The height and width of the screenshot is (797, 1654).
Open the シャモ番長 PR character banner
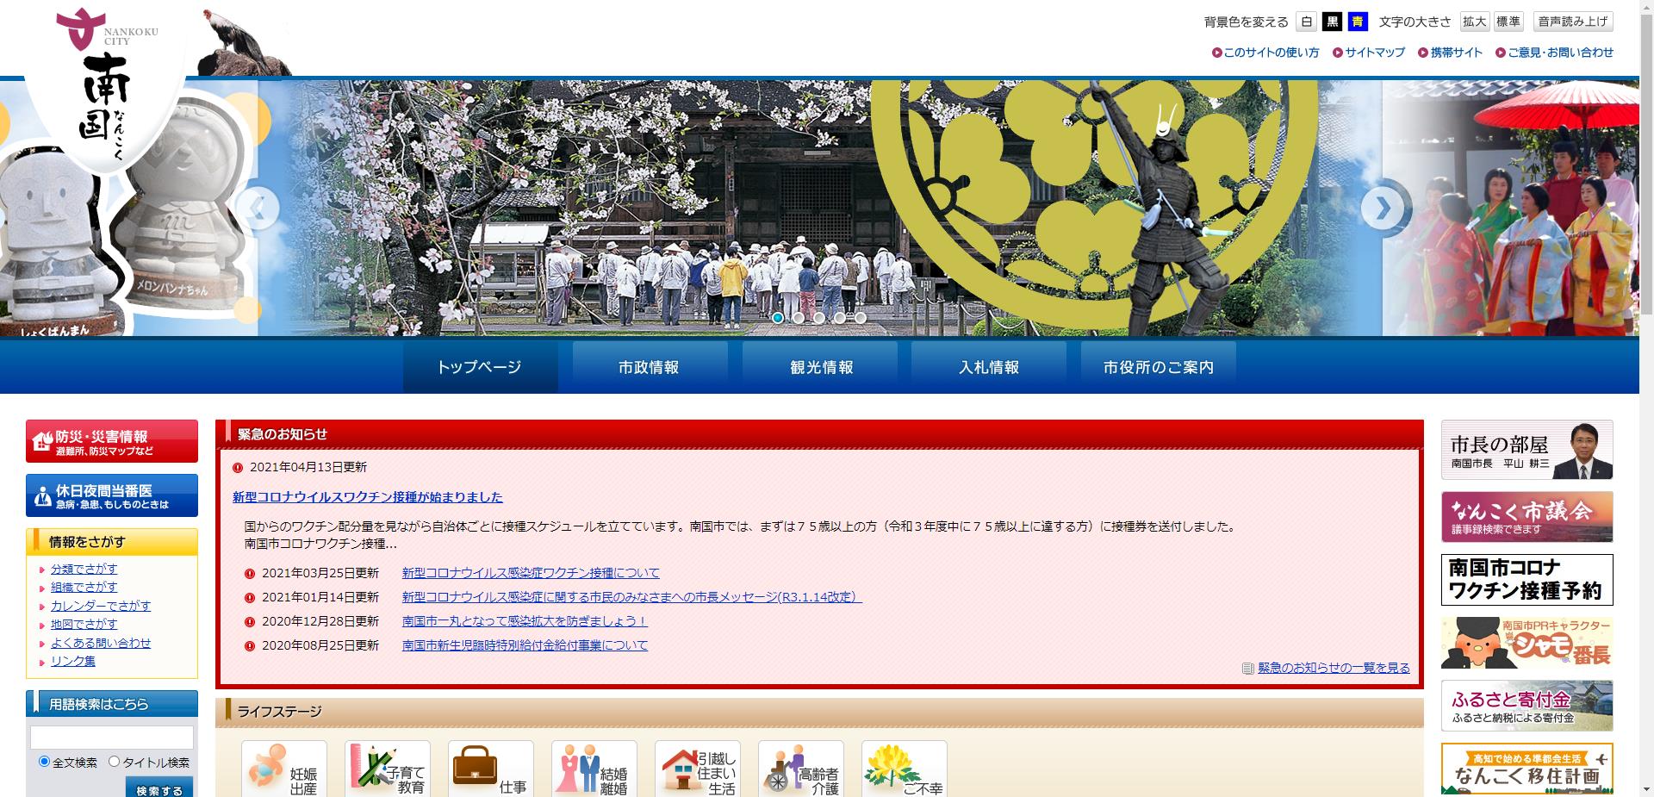[1526, 642]
